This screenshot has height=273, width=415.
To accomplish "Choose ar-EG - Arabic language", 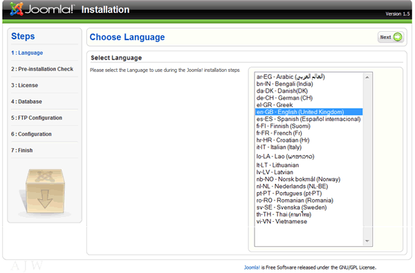I will pos(309,77).
